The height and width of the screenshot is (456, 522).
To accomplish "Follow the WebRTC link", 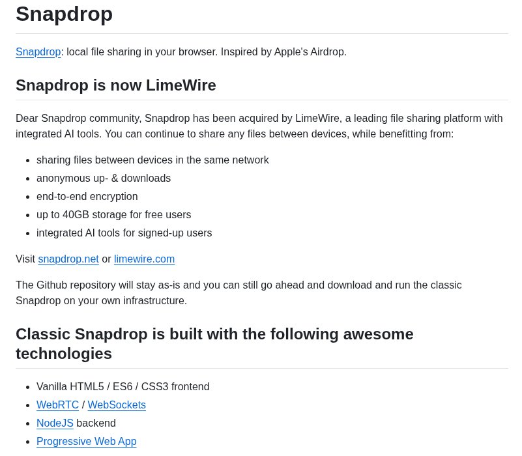I will [x=57, y=405].
